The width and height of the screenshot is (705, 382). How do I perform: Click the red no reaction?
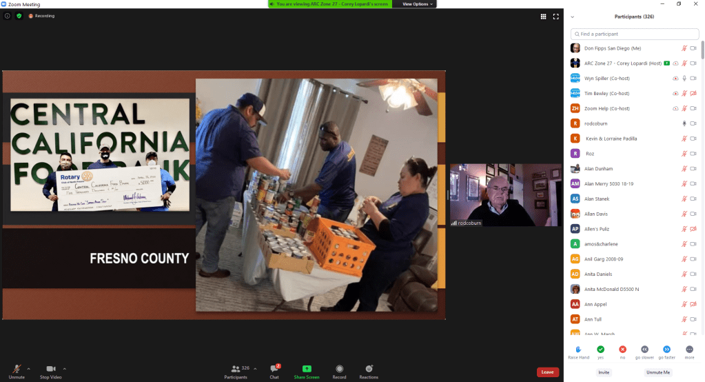(x=622, y=350)
